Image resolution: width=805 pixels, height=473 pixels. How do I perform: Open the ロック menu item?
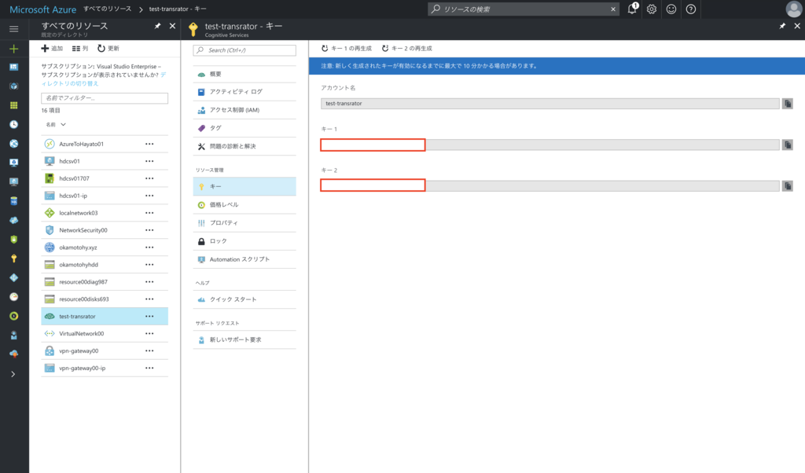pyautogui.click(x=244, y=241)
